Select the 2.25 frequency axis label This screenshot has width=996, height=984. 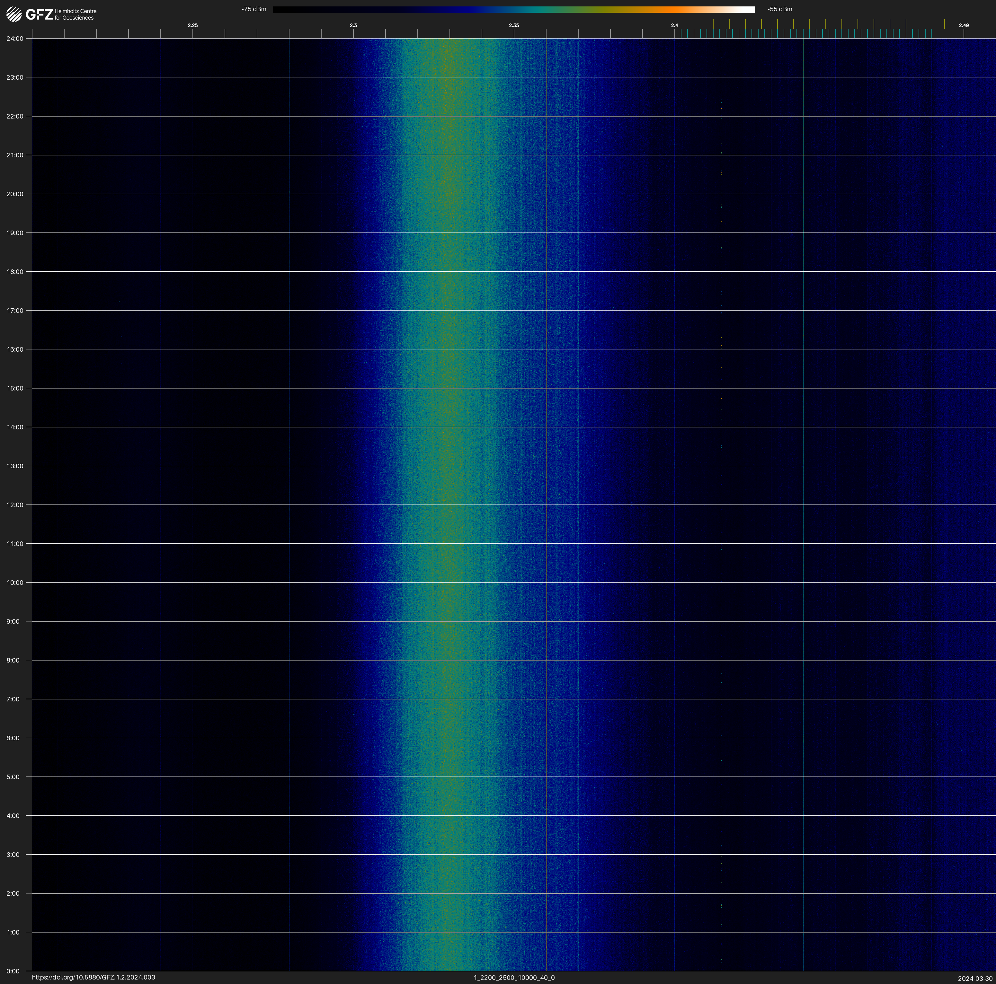pos(193,25)
